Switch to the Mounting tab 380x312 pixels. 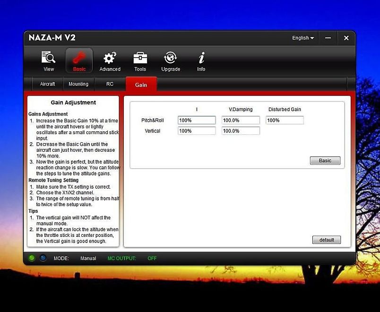coord(78,84)
